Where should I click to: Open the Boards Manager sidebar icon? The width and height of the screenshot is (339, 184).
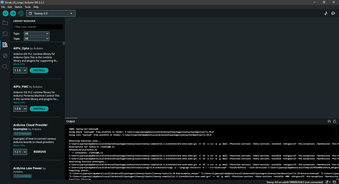click(x=5, y=33)
